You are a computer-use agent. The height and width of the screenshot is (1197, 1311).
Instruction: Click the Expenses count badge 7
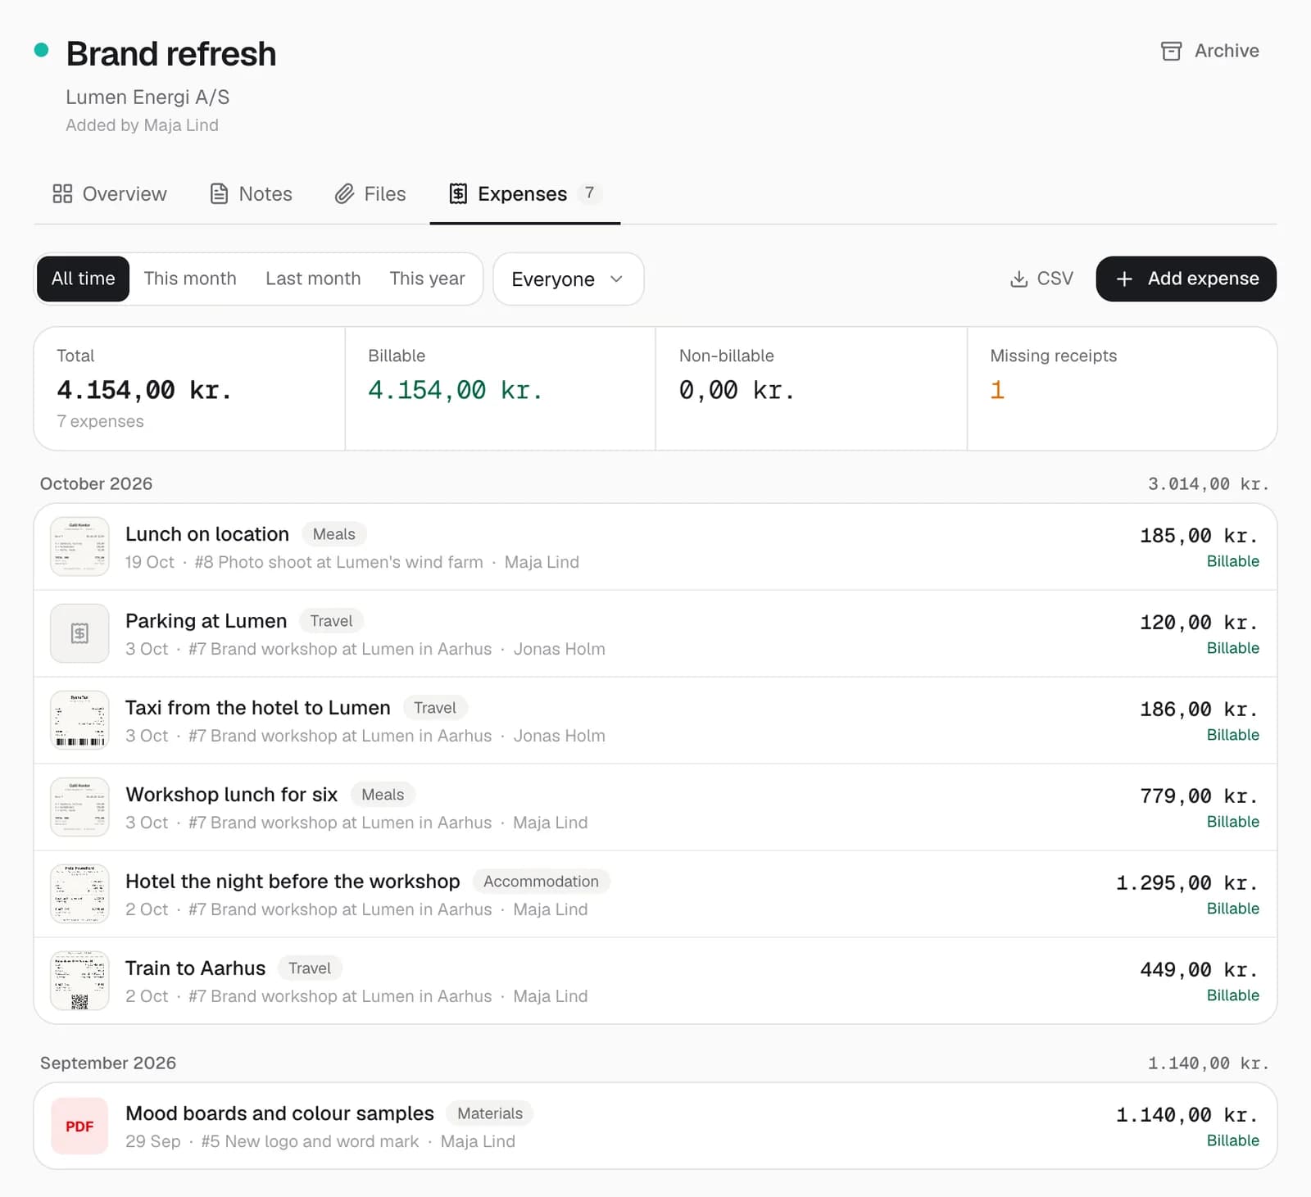(589, 193)
